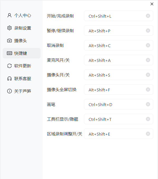The image size is (158, 179).
Task: Clear the 麦克风开/关 shortcut Alt+Shift+A
Action: coord(148,60)
